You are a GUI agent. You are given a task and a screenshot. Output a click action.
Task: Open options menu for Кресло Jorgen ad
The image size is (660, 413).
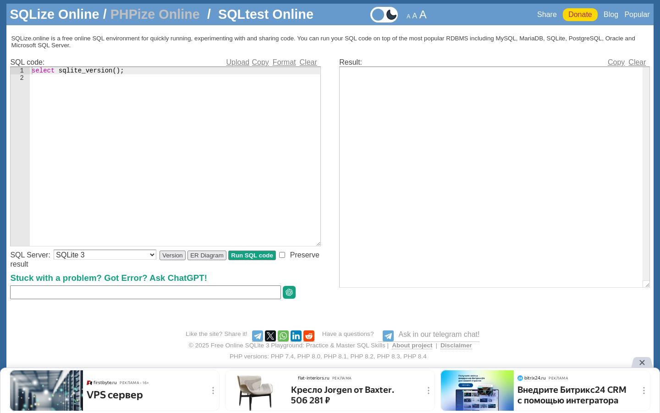(429, 391)
